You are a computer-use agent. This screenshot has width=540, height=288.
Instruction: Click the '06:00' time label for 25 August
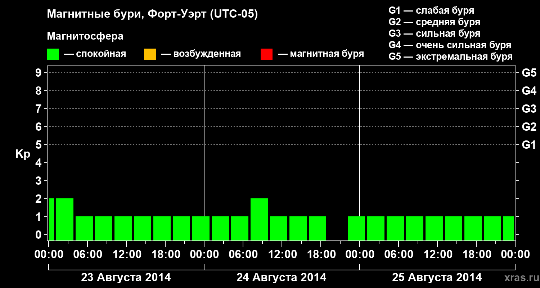click(x=399, y=255)
